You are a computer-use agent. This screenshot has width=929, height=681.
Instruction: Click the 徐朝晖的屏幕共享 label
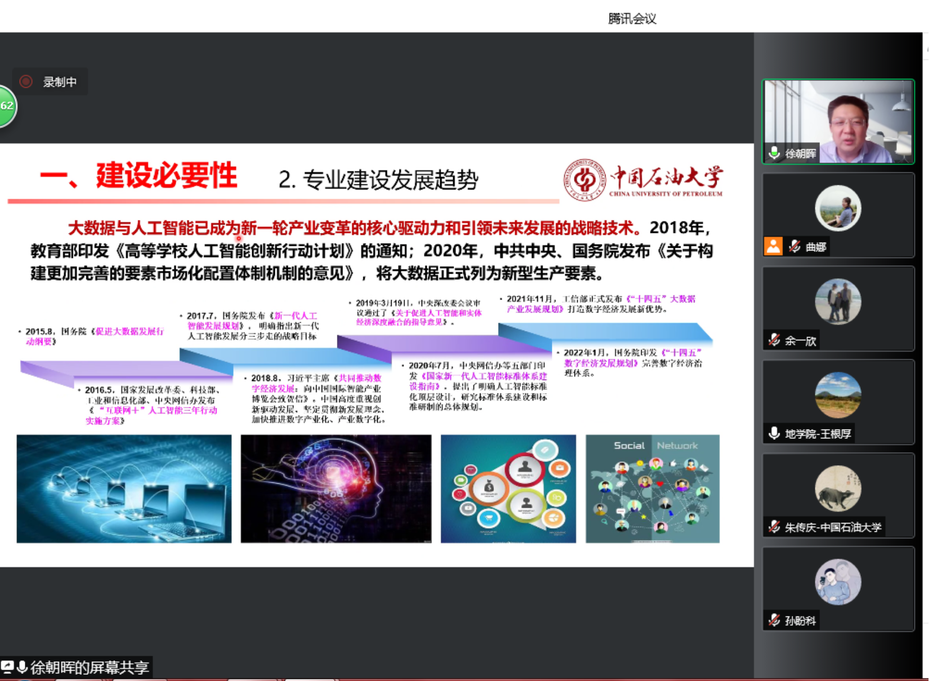pyautogui.click(x=89, y=668)
